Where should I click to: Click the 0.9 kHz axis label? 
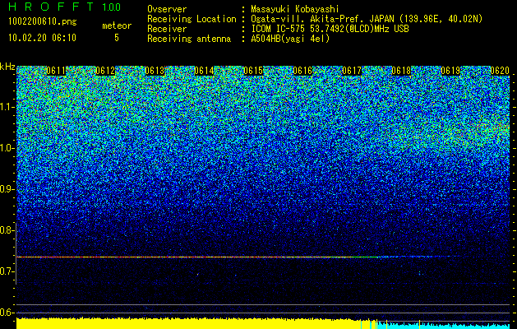7,189
